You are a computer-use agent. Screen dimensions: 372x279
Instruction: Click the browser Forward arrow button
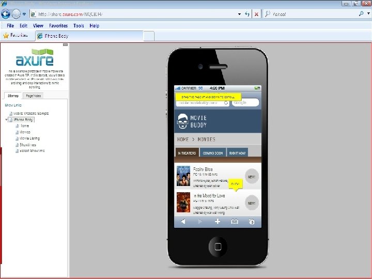16,14
